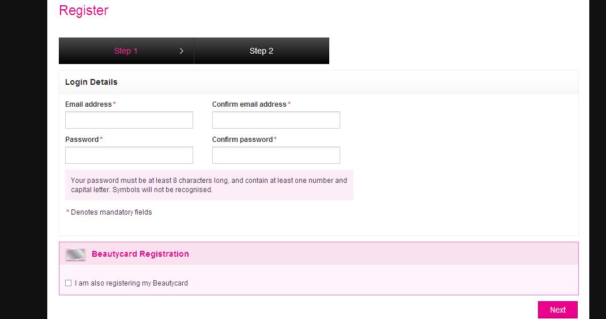Click the Confirm password label
This screenshot has height=319, width=606.
pyautogui.click(x=242, y=140)
